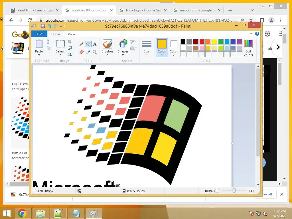Expand the Brushes dropdown arrow
The image size is (292, 219).
click(x=107, y=55)
